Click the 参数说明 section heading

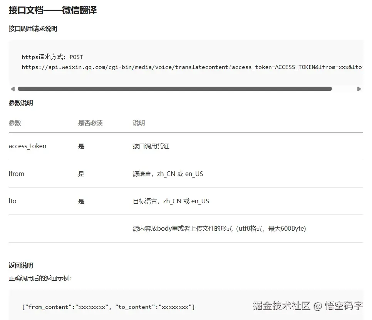[21, 103]
